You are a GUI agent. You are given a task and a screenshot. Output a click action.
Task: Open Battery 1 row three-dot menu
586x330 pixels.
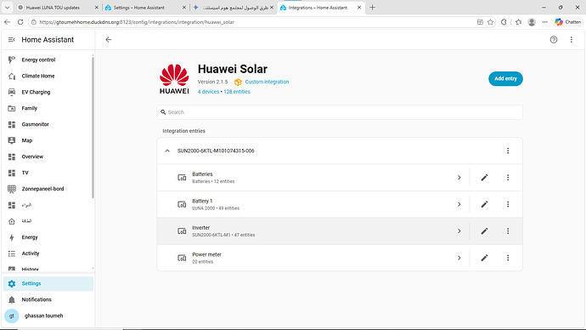coord(508,204)
